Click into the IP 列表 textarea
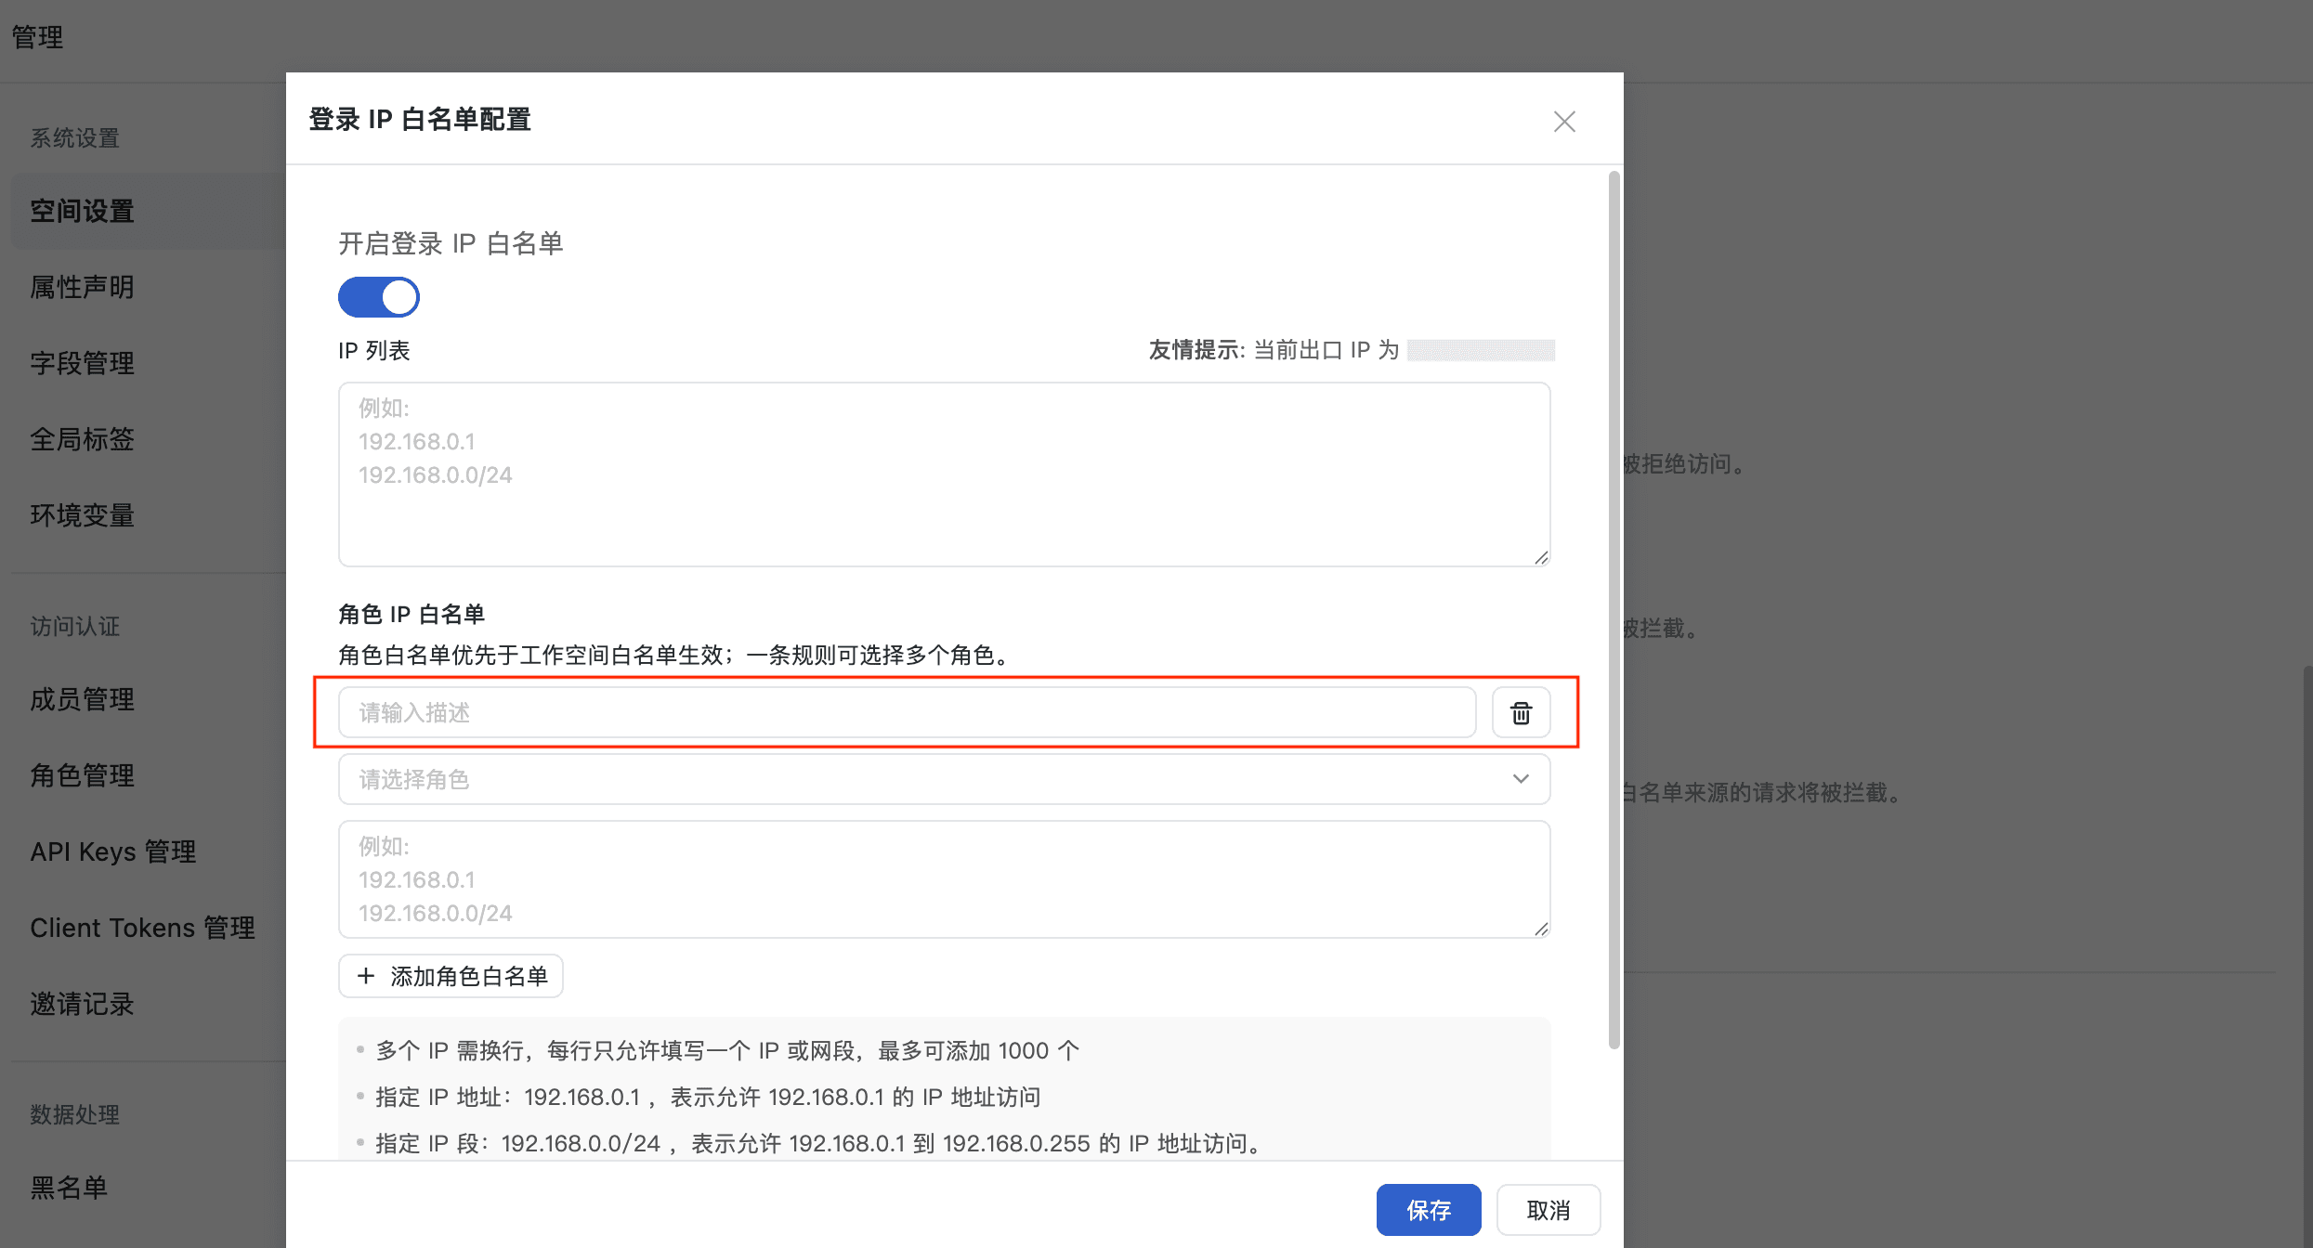The image size is (2313, 1248). [x=944, y=474]
